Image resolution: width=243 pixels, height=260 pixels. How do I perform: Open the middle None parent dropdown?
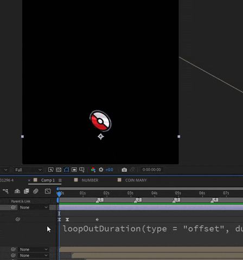click(34, 249)
